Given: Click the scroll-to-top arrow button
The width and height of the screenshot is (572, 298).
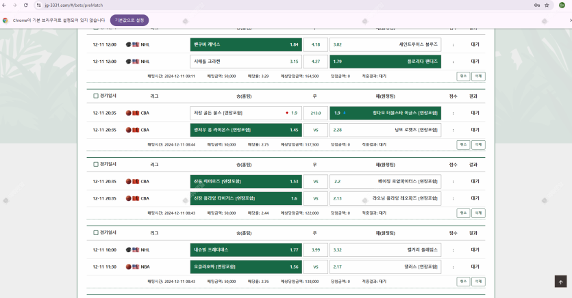Looking at the screenshot, I should (x=560, y=282).
